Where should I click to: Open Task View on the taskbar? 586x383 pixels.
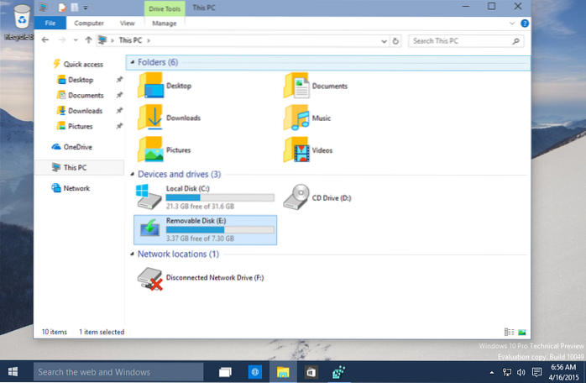[x=225, y=372]
